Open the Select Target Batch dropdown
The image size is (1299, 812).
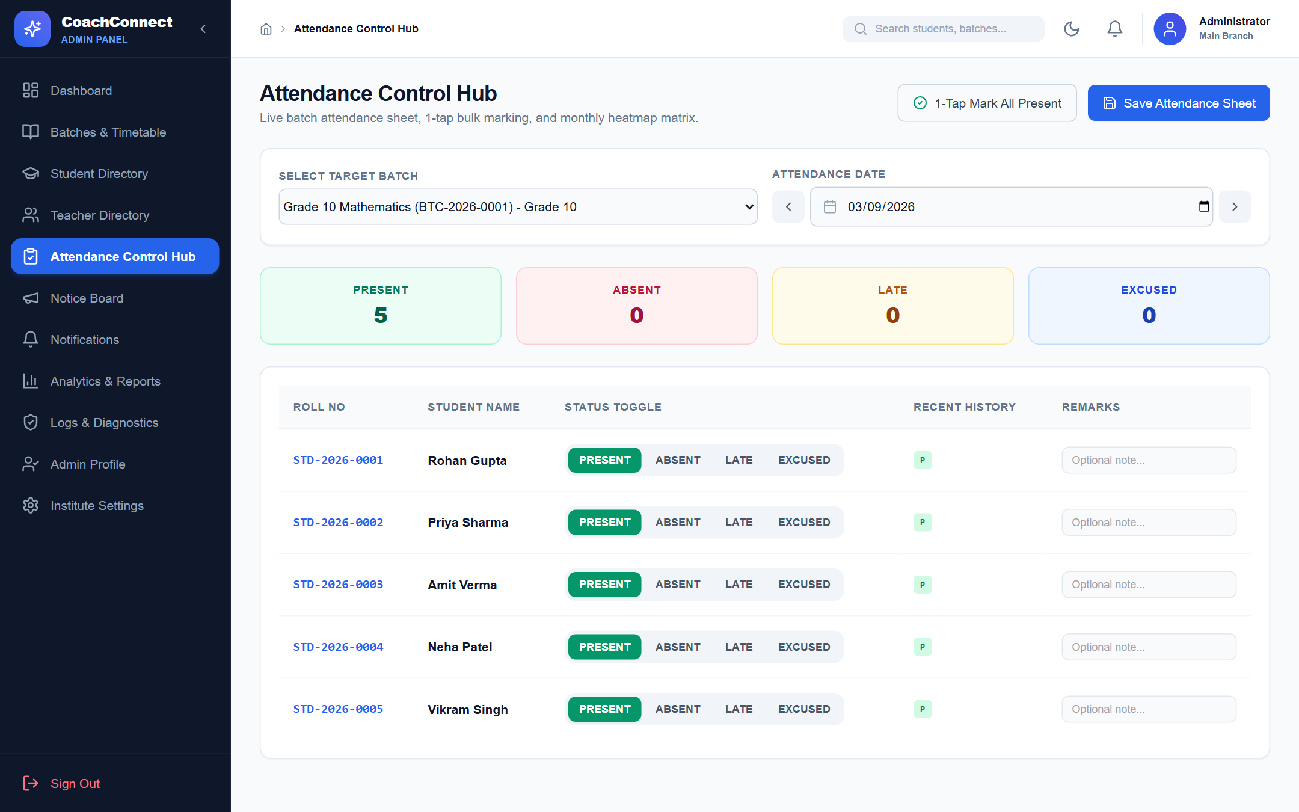[x=518, y=207]
